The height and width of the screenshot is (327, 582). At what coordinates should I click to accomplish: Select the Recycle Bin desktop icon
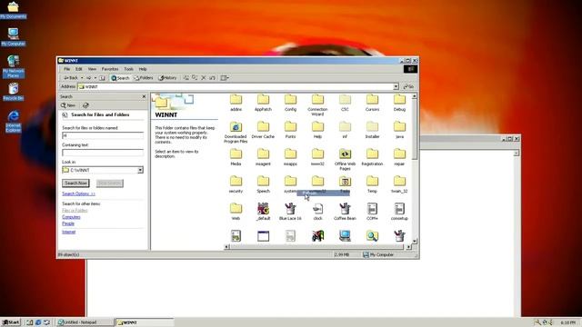point(13,92)
